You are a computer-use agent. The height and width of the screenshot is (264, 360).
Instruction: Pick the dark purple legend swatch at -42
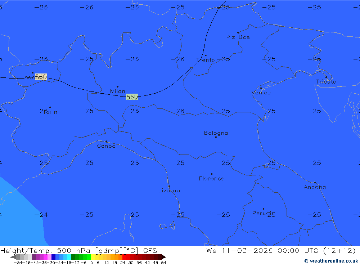[x=34, y=257]
